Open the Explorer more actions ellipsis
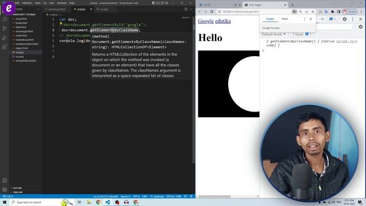The height and width of the screenshot is (206, 366). point(38,9)
